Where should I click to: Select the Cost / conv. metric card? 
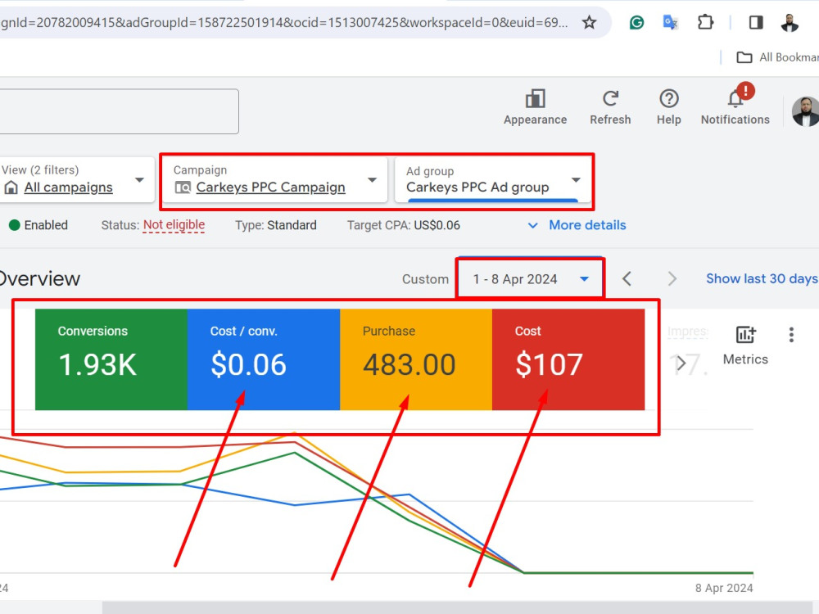(x=264, y=359)
